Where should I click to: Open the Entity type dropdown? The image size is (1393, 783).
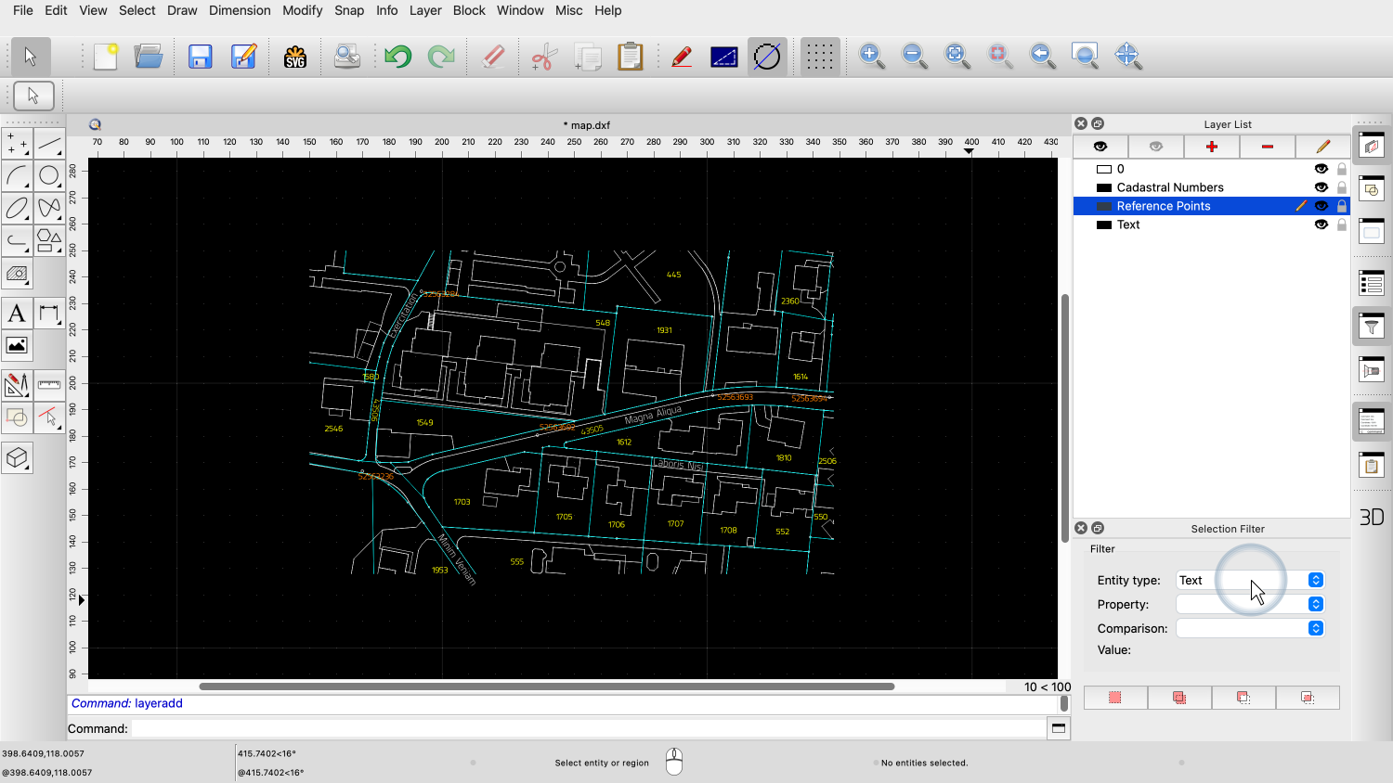tap(1249, 580)
